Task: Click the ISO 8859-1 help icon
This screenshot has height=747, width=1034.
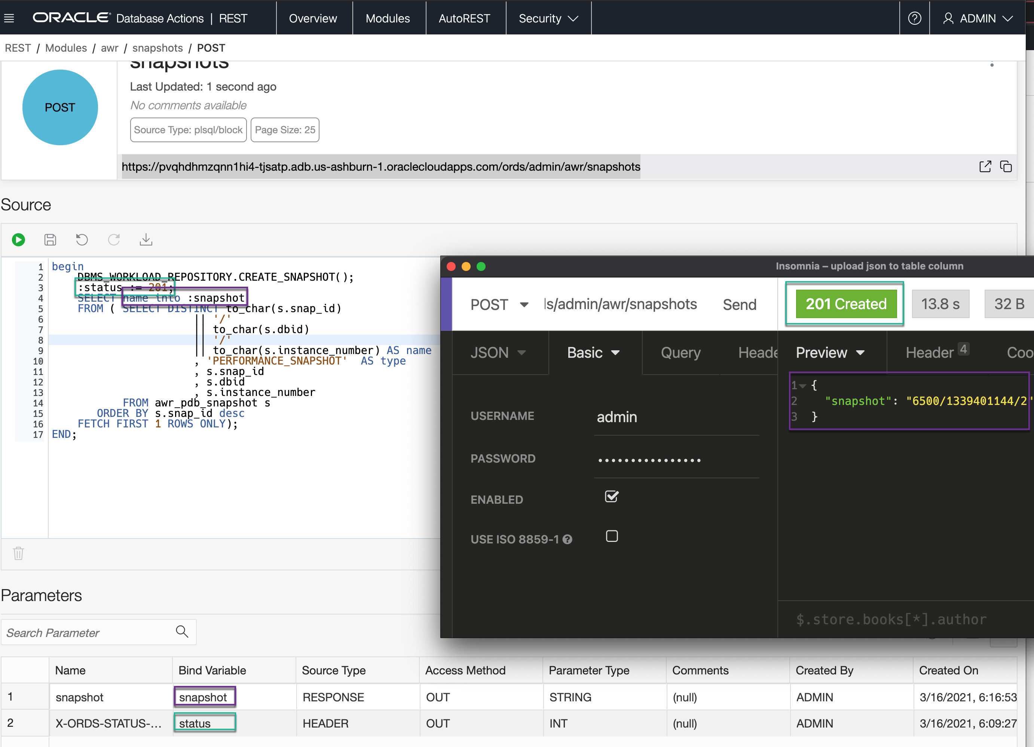Action: pos(567,540)
